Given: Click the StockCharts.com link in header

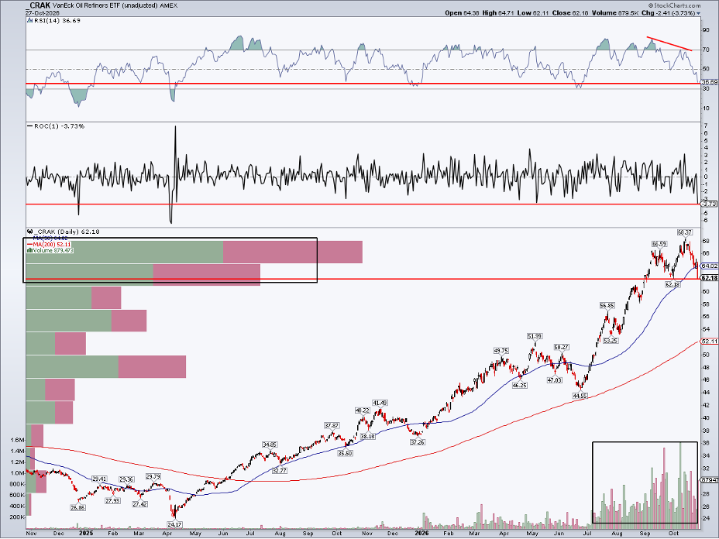Looking at the screenshot, I should click(676, 5).
